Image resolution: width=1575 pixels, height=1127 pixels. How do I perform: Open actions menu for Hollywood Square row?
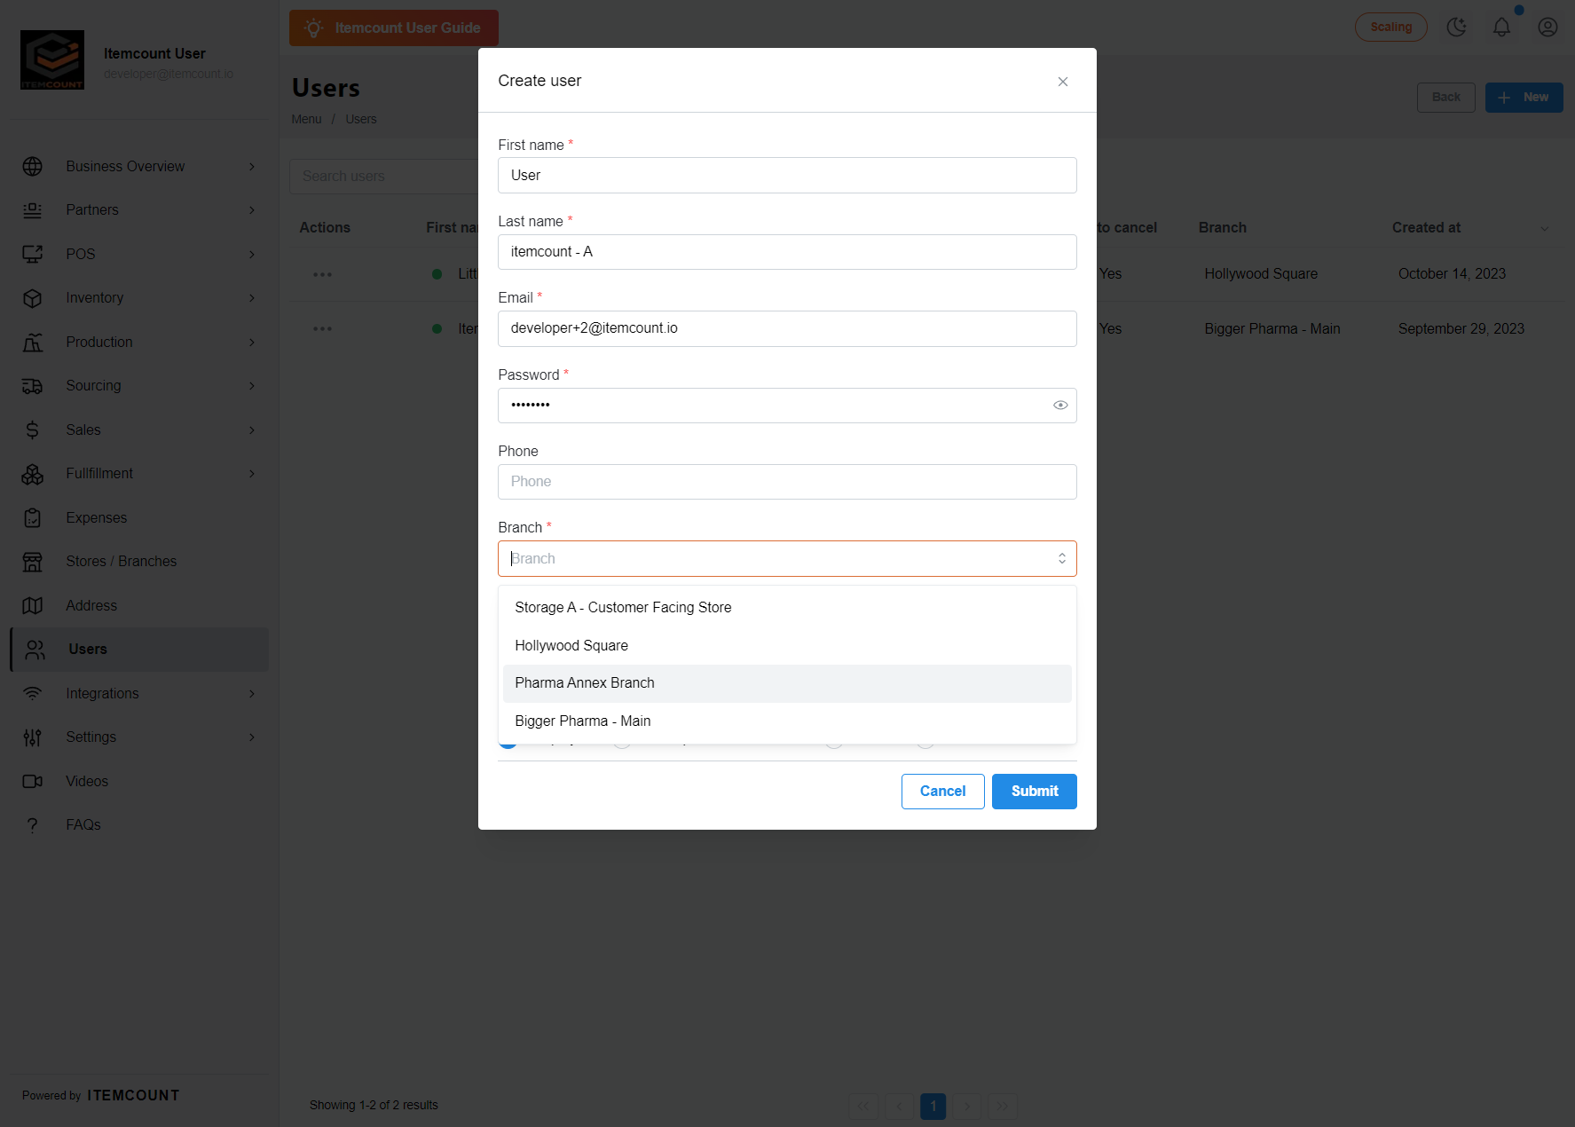coord(323,274)
